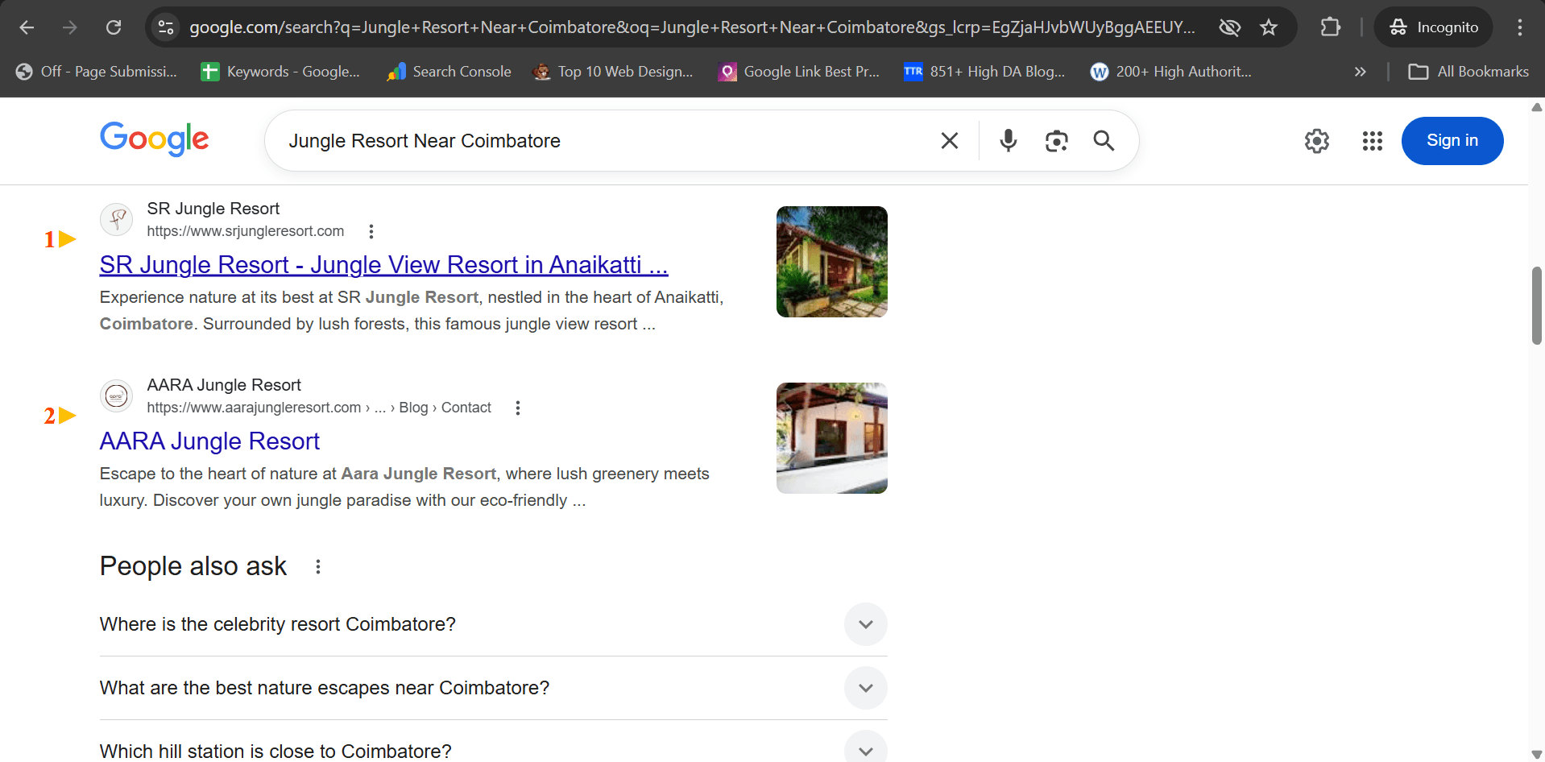1545x762 pixels.
Task: Open more options for SR Jungle Resort result
Action: (x=371, y=232)
